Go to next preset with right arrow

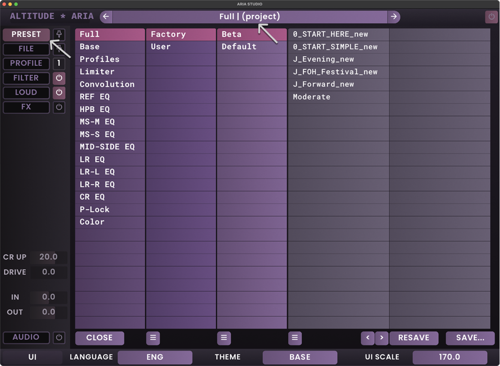coord(394,17)
